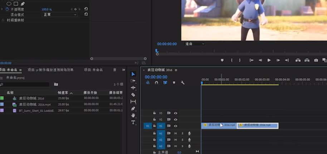
Task: Select the Hand tool
Action: point(133,115)
